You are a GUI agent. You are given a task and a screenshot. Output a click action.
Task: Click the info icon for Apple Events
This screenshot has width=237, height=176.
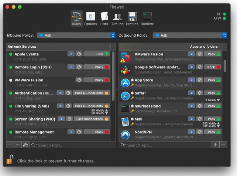[71, 54]
